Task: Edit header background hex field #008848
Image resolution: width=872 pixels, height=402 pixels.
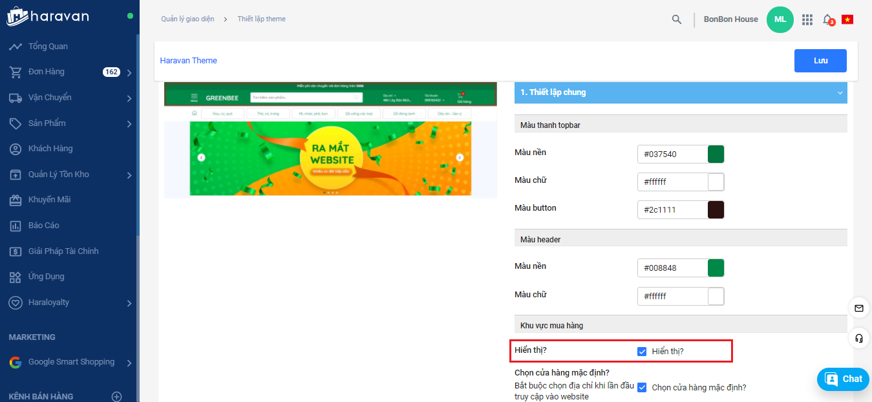Action: point(672,268)
